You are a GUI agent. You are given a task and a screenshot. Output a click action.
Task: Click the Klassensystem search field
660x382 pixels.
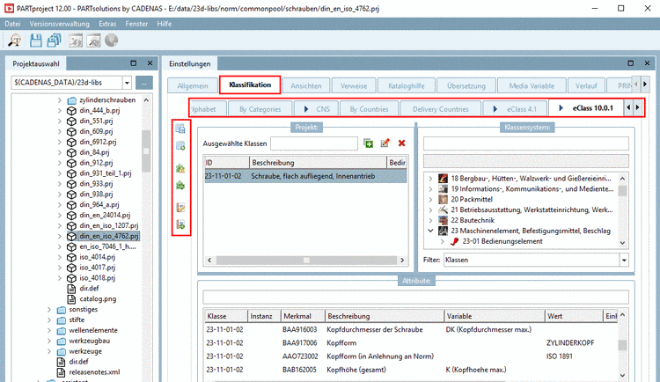pos(526,143)
